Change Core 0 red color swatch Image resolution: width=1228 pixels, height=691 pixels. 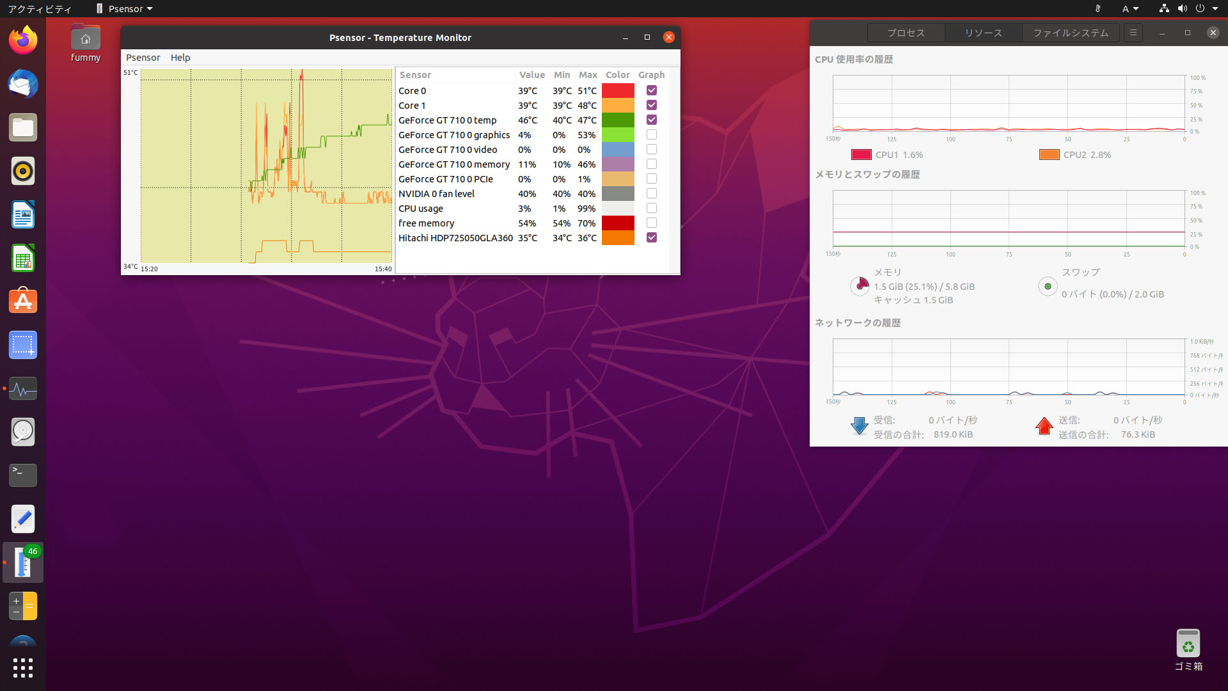tap(618, 90)
